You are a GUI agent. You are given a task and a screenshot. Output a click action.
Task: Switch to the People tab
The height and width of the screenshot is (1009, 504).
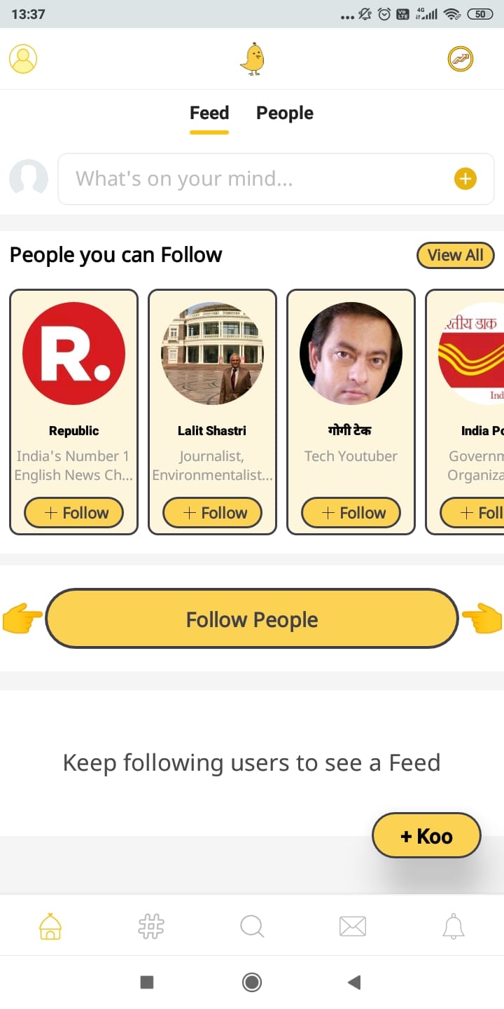[x=285, y=114]
